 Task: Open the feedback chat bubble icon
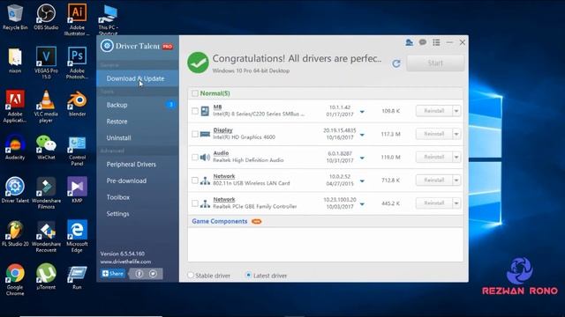pos(423,42)
